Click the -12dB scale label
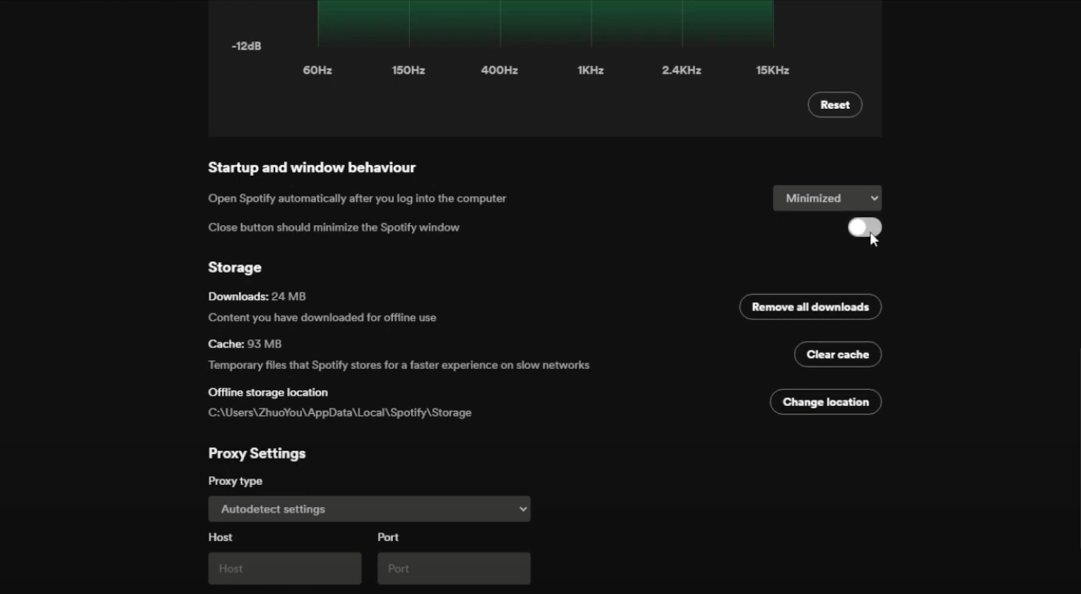The height and width of the screenshot is (594, 1081). coord(246,46)
